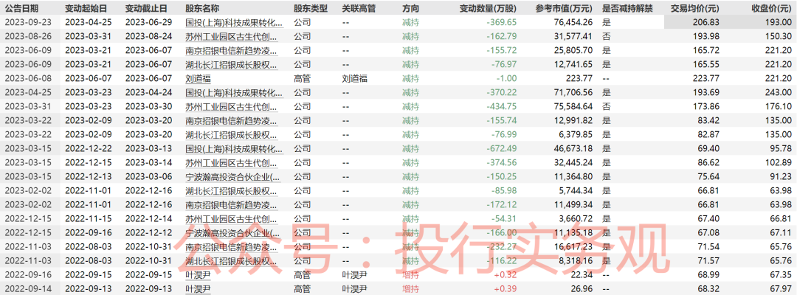Click the 是否减持解禁 column header
The width and height of the screenshot is (797, 295).
[627, 9]
